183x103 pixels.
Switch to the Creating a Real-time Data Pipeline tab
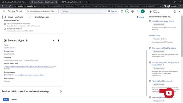click(x=15, y=2)
